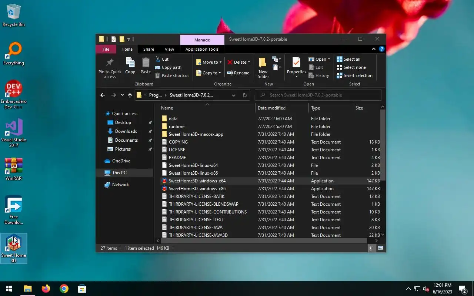
Task: Open Explorer Help question mark icon
Action: tap(382, 49)
